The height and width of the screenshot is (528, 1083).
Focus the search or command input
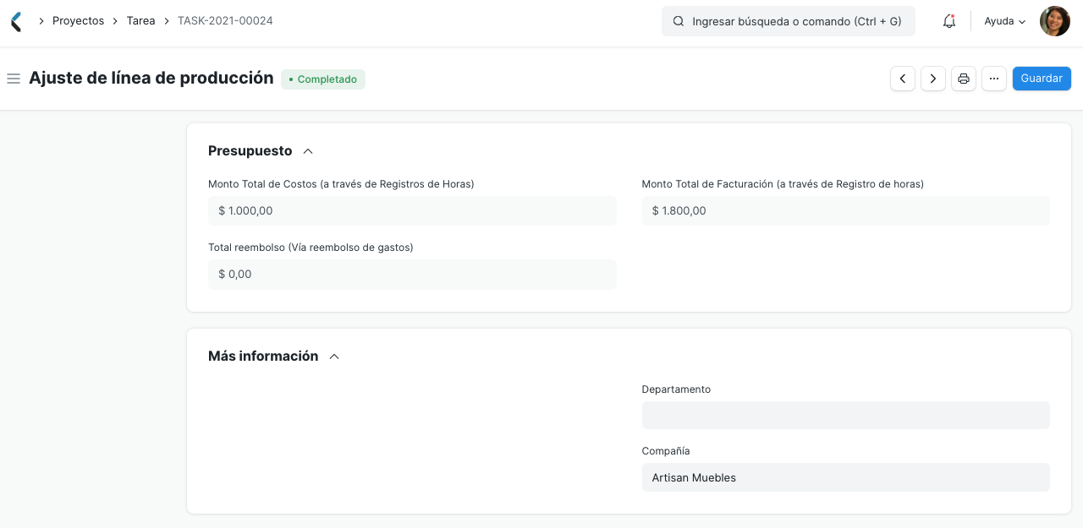click(789, 21)
